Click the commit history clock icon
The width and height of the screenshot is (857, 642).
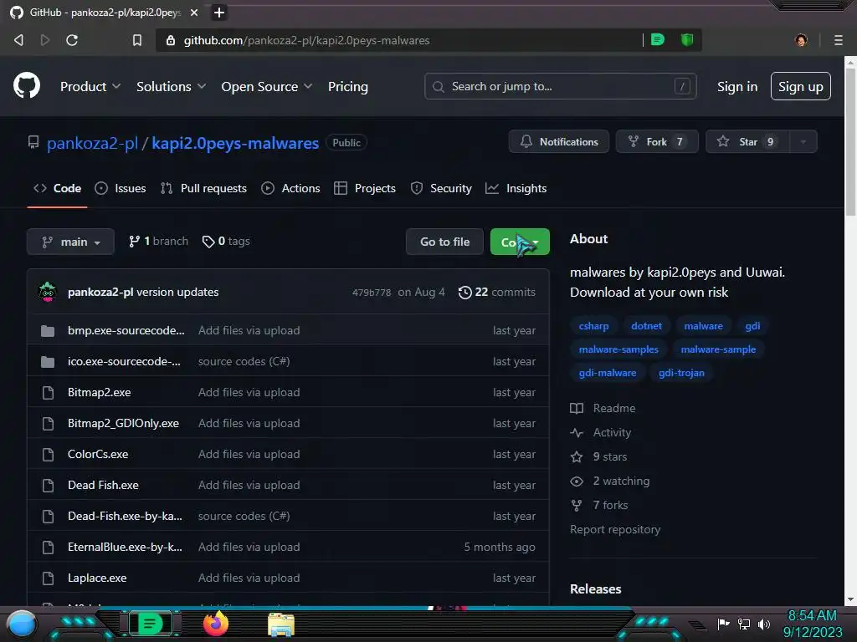[464, 292]
